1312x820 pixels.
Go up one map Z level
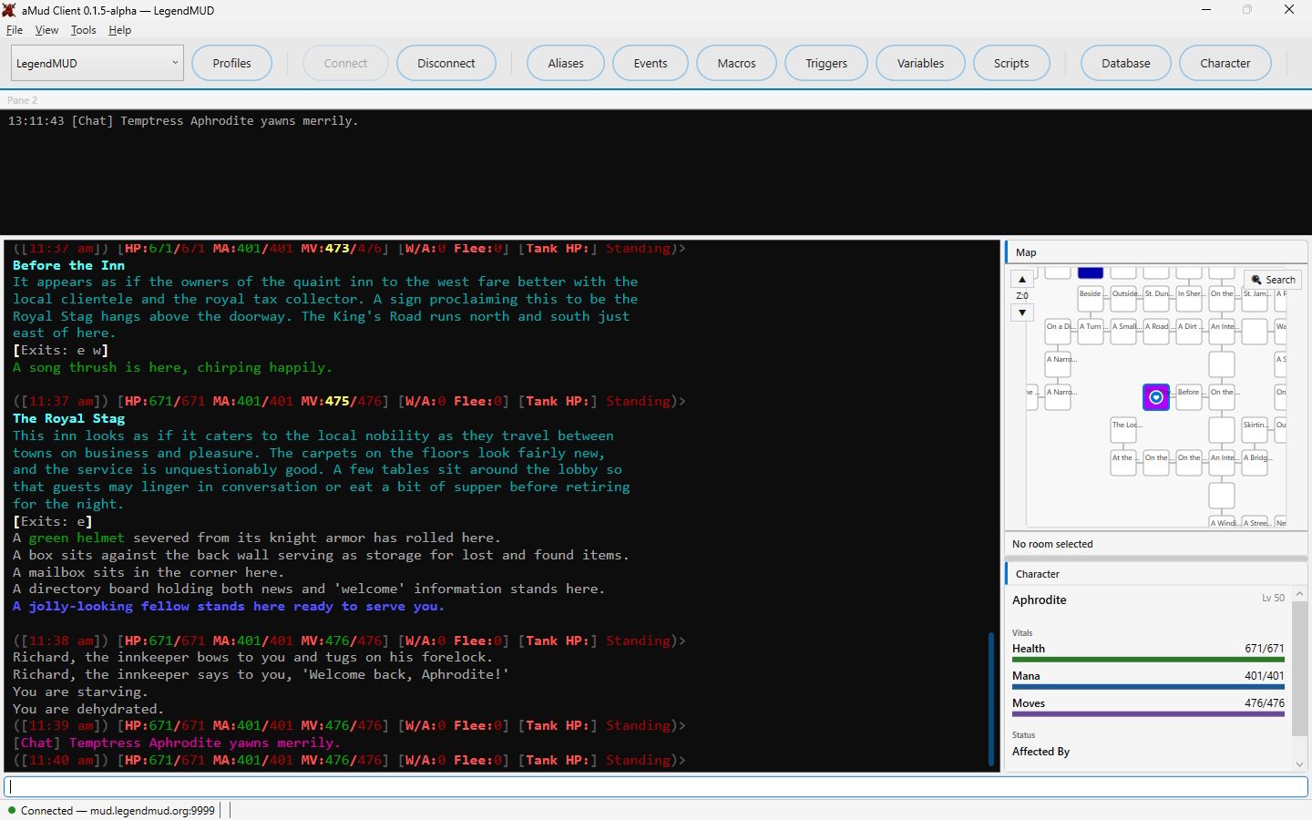click(1022, 280)
